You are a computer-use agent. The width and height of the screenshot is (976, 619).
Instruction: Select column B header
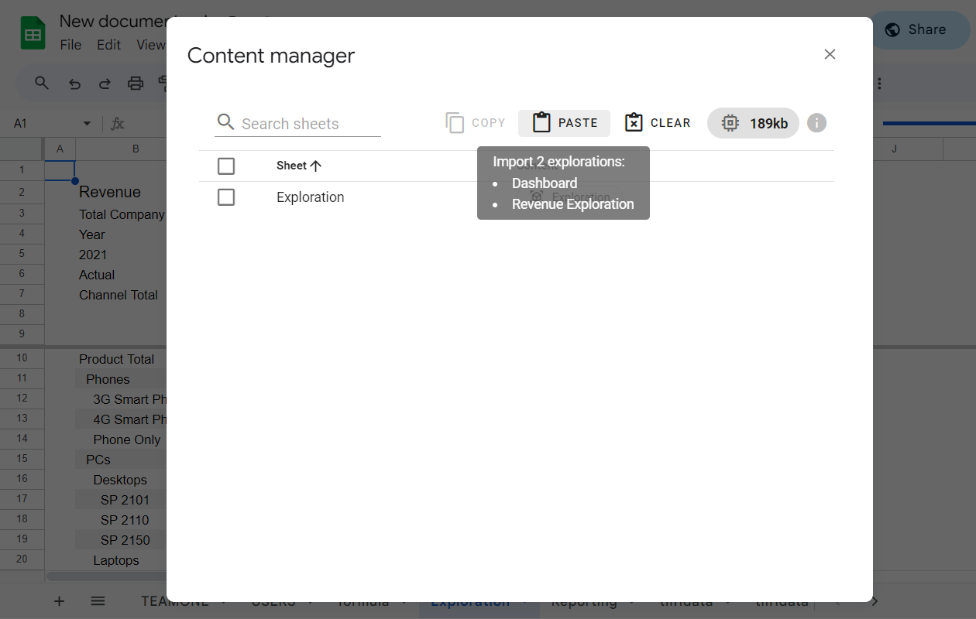pos(136,149)
